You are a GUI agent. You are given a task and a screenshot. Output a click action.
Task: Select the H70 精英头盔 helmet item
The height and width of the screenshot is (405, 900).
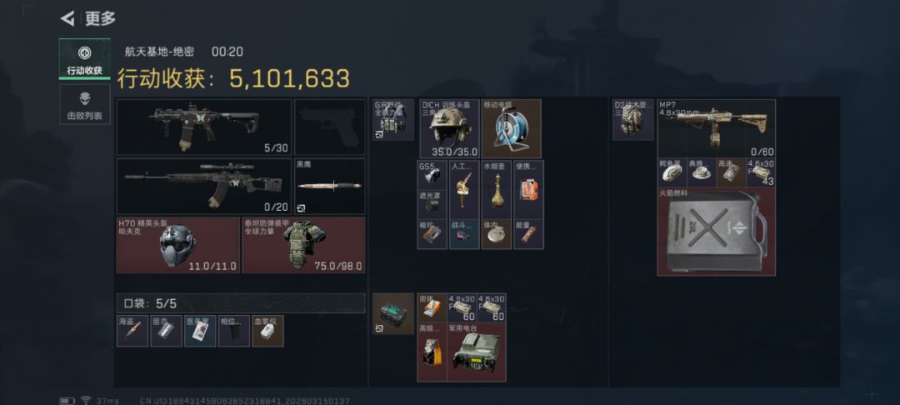[x=178, y=245]
